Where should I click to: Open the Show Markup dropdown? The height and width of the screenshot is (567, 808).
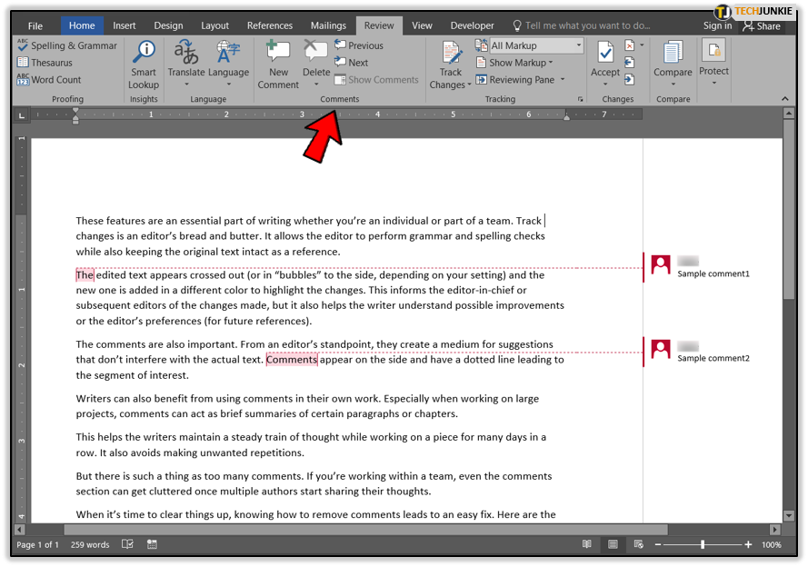pyautogui.click(x=514, y=63)
